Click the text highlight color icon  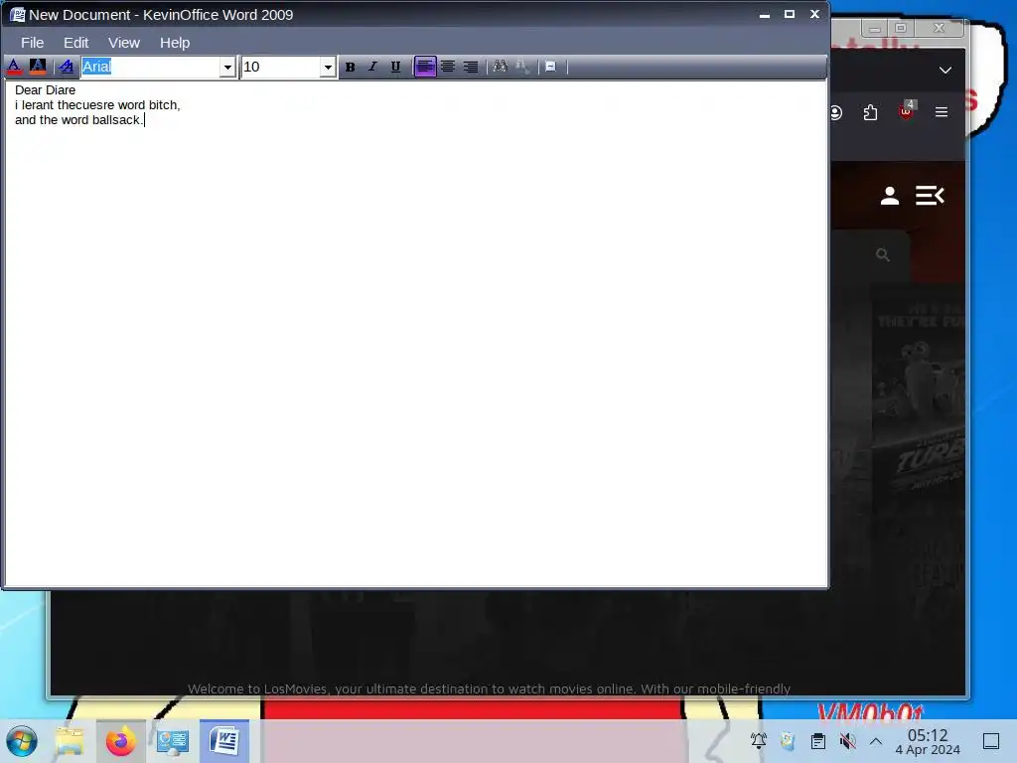pos(38,67)
